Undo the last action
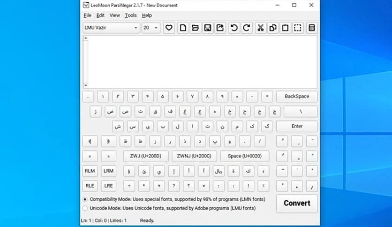This screenshot has height=227, width=392. (x=234, y=28)
